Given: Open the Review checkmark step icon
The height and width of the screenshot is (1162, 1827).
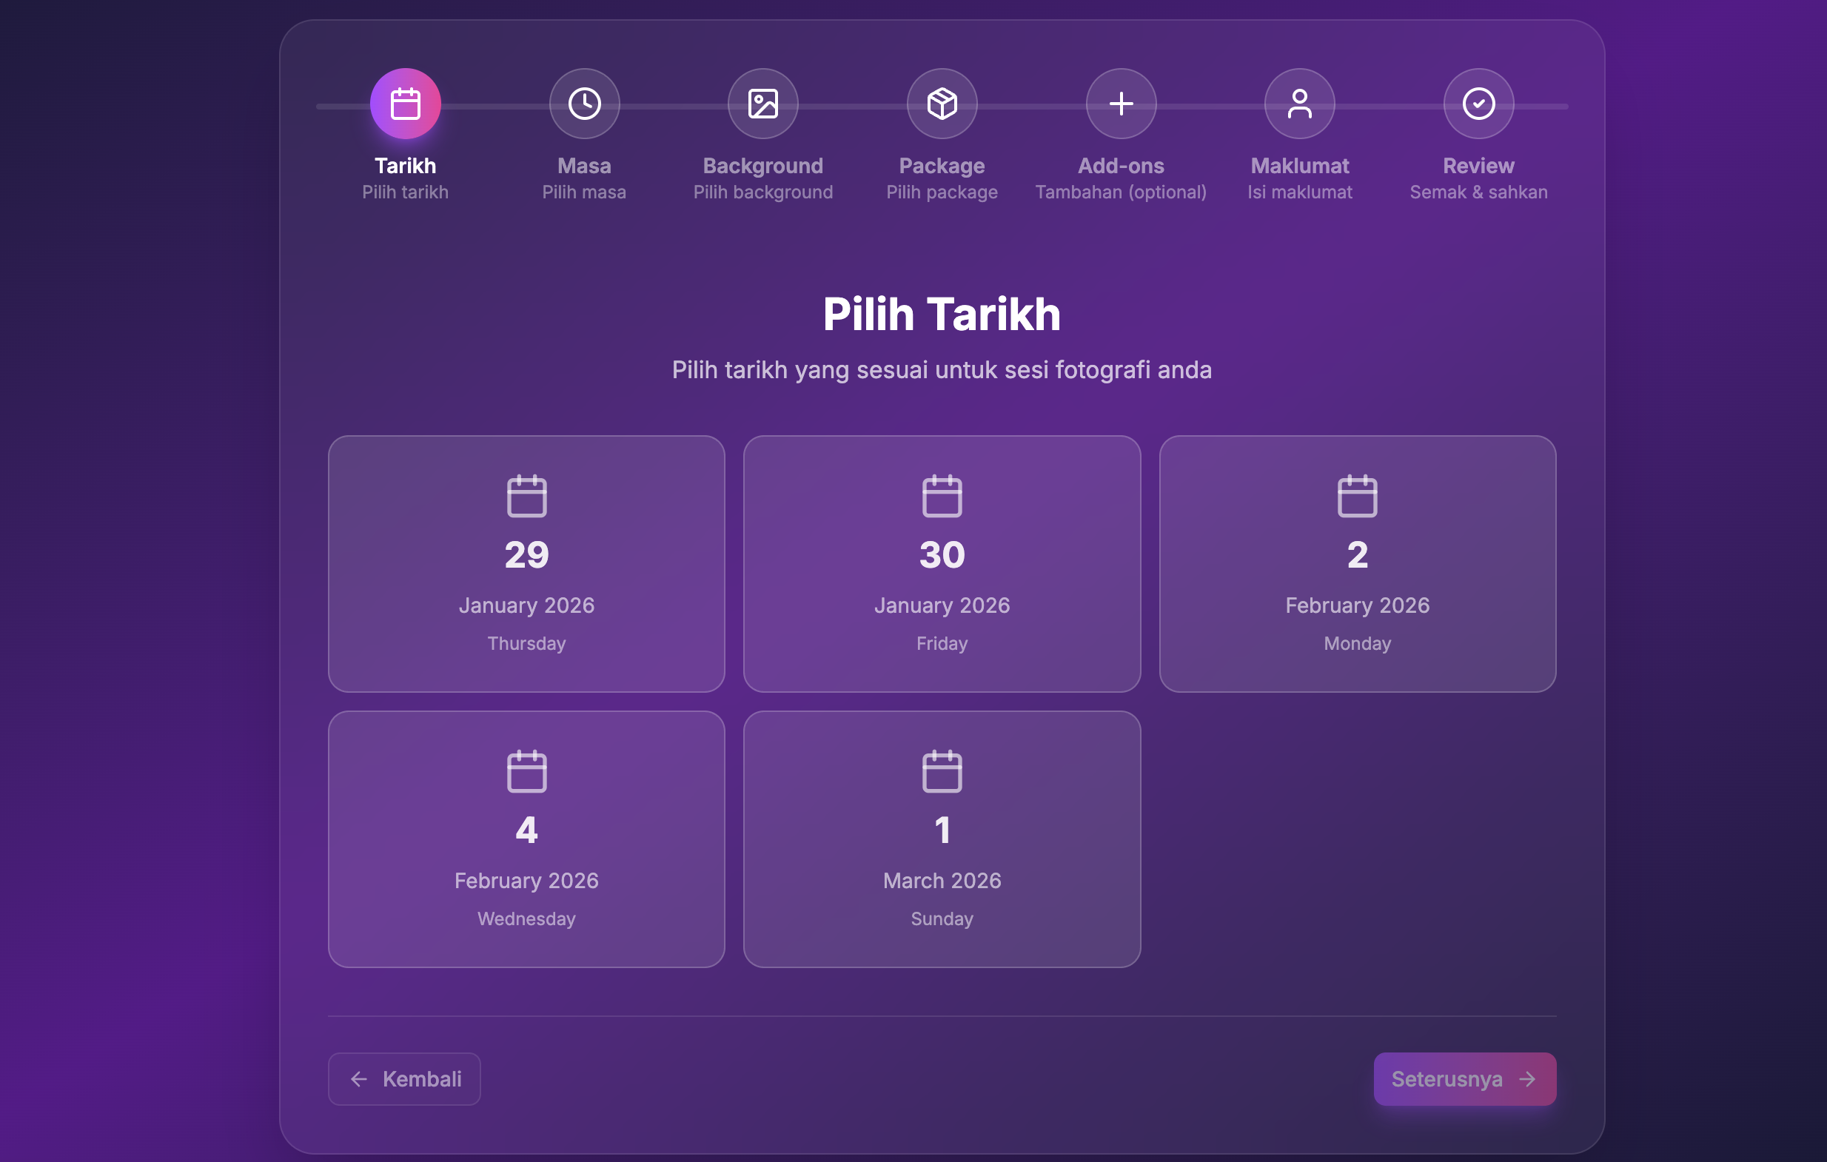Looking at the screenshot, I should (1479, 104).
